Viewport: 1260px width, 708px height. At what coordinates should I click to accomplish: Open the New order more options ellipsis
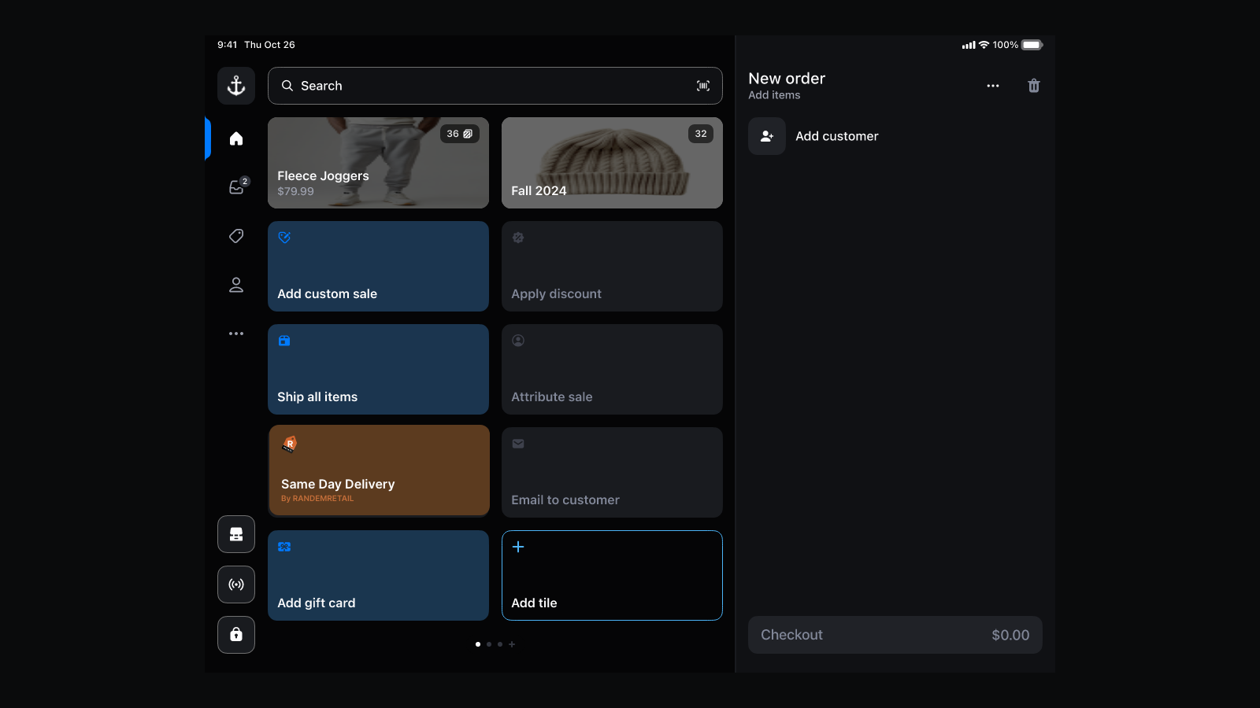[x=993, y=86]
